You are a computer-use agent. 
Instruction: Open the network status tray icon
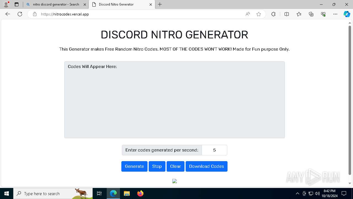(x=311, y=193)
